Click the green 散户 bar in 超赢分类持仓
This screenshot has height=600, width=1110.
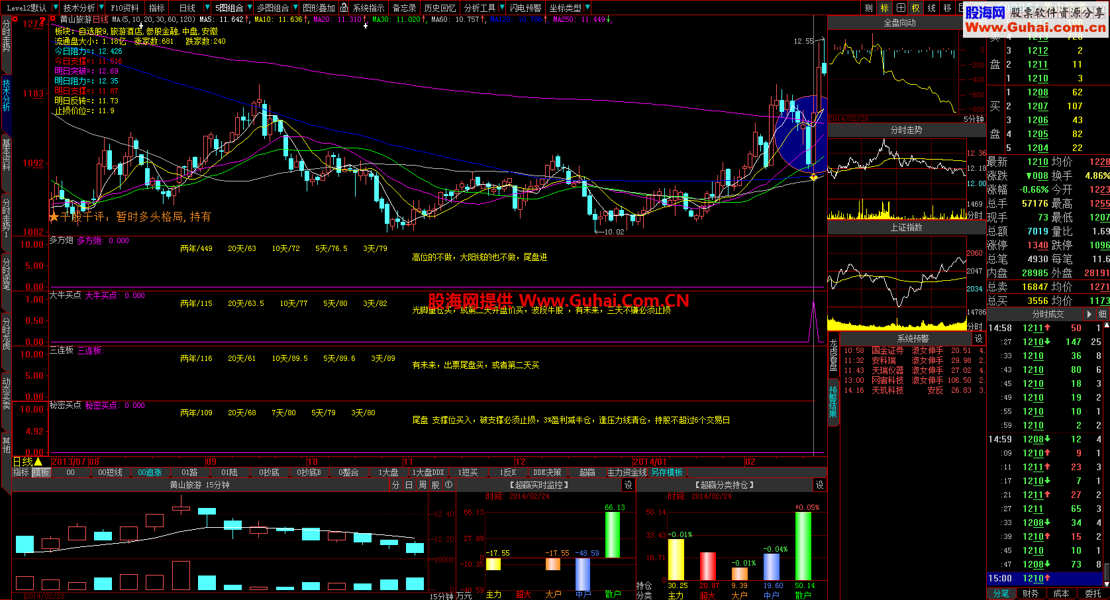(803, 546)
